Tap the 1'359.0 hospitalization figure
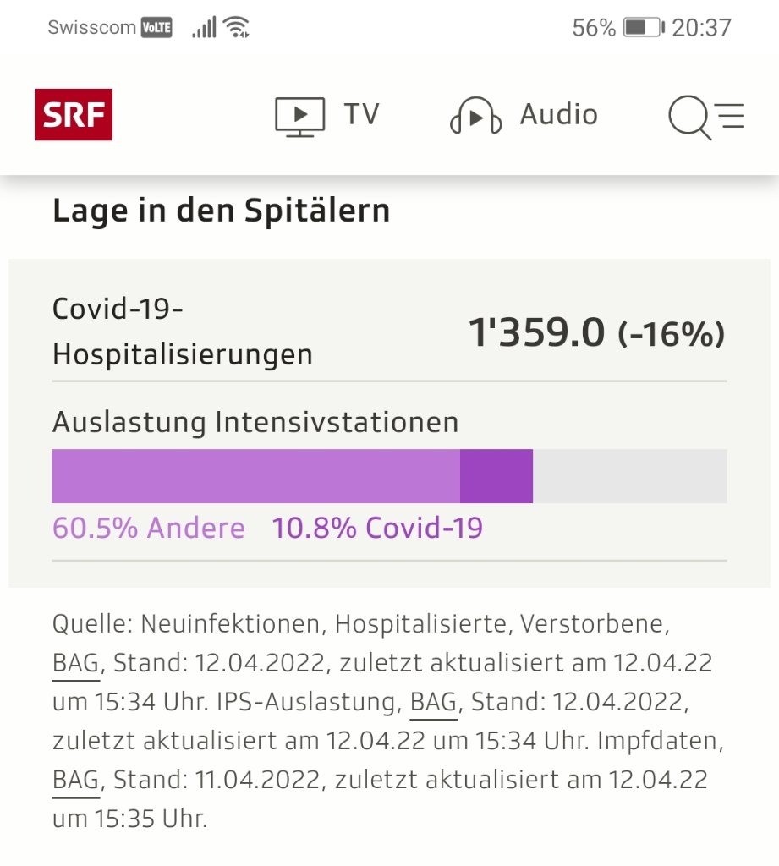779x866 pixels. (x=537, y=333)
